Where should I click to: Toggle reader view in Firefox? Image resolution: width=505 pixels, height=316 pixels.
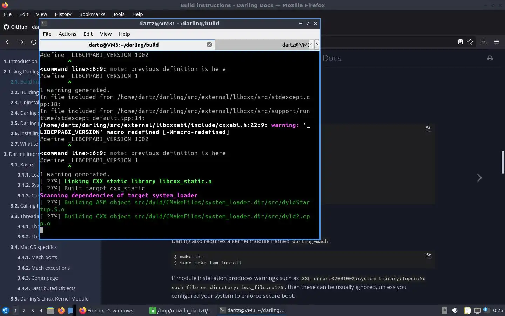pos(460,42)
